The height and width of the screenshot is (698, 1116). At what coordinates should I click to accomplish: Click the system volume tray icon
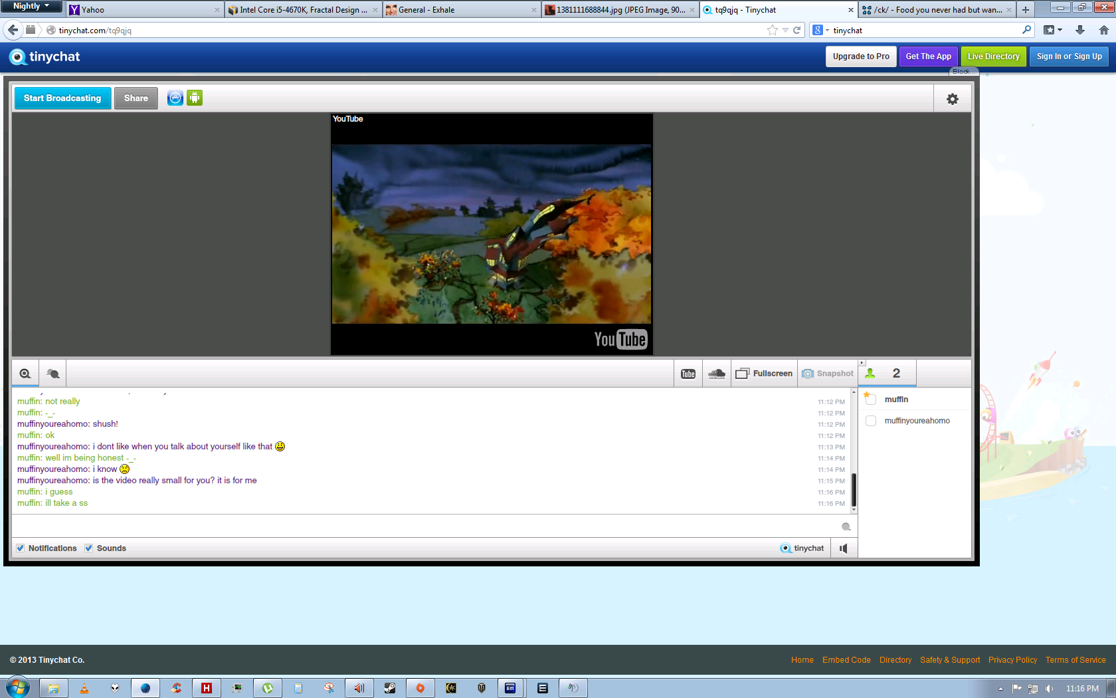click(x=1050, y=689)
